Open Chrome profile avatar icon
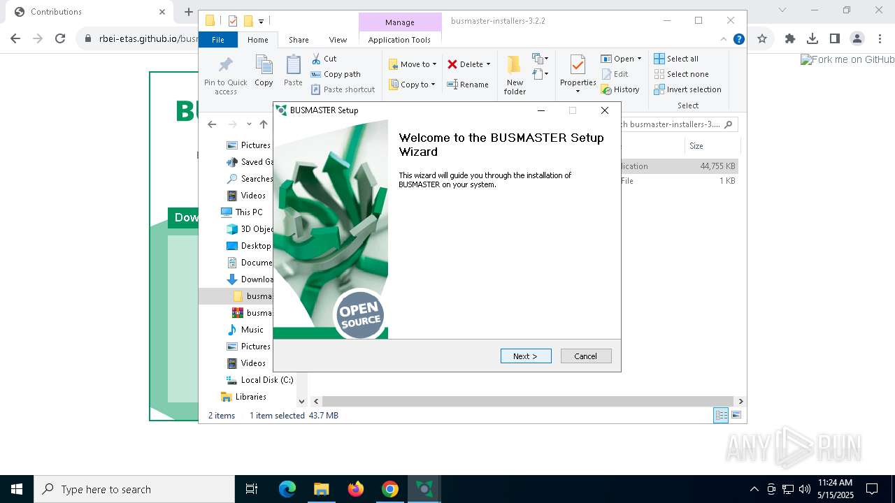Viewport: 895px width, 503px height. pos(857,39)
